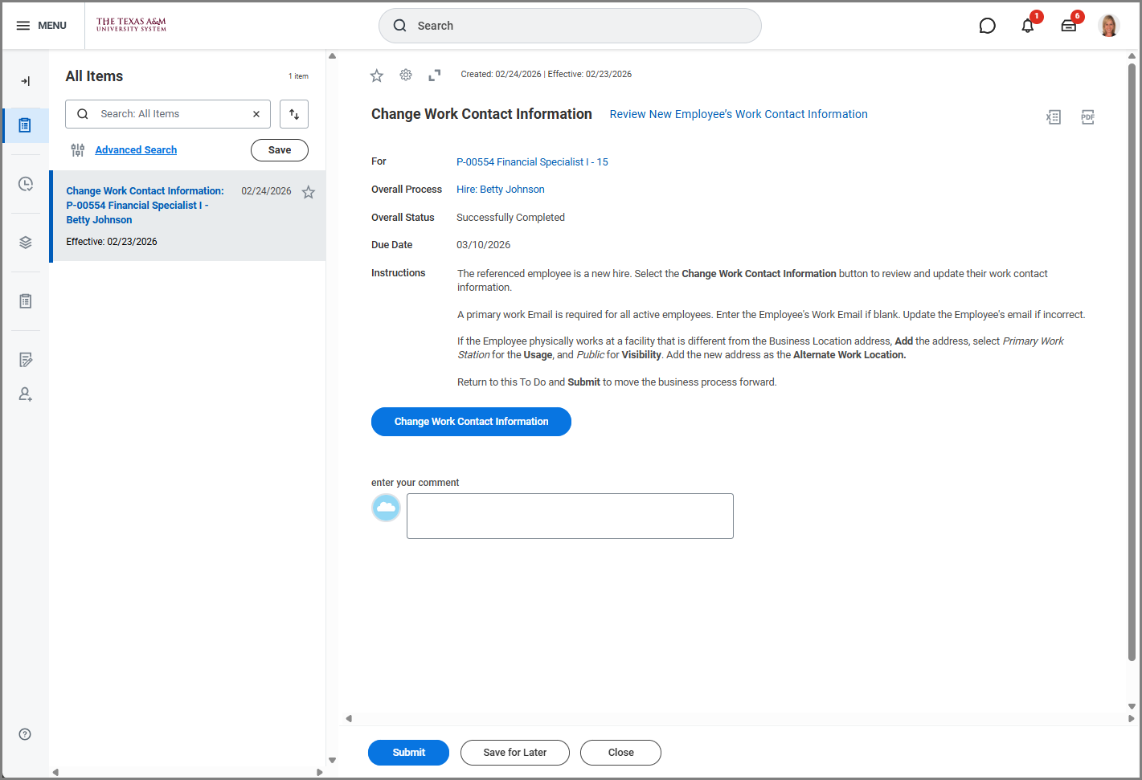Click the comment text box

[x=570, y=516]
